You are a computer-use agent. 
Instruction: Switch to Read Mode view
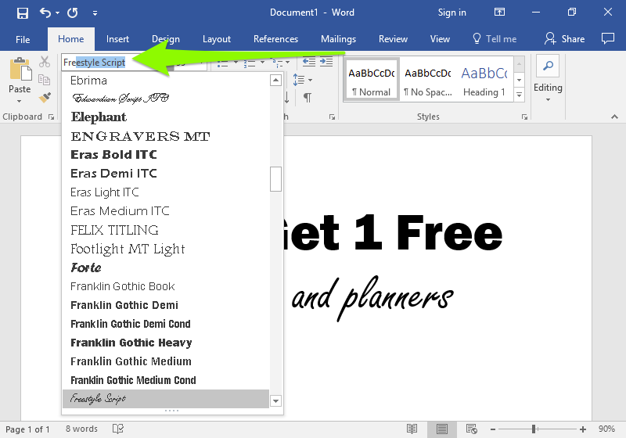pos(412,429)
